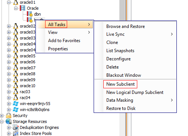This screenshot has height=136, width=188.
Task: Open the Live Sync submenu arrow
Action: tap(172, 34)
